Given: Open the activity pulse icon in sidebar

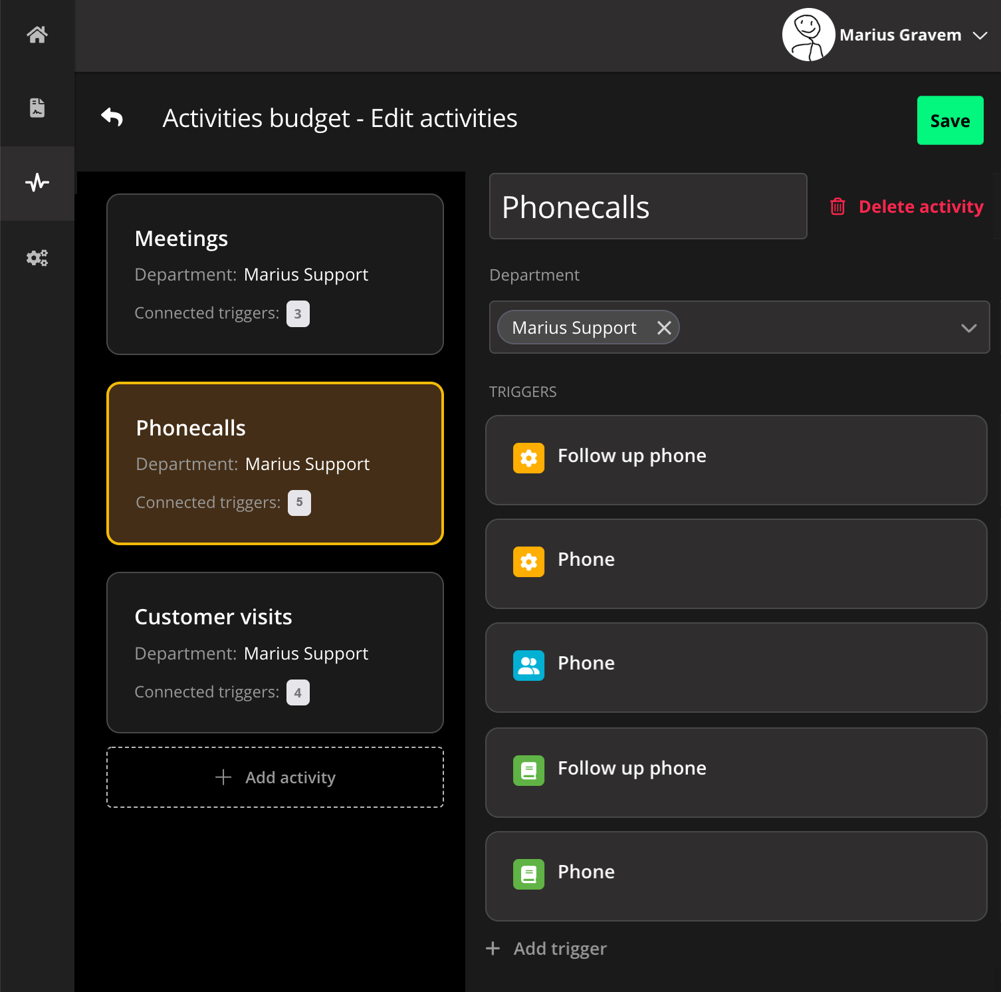Looking at the screenshot, I should coord(37,182).
